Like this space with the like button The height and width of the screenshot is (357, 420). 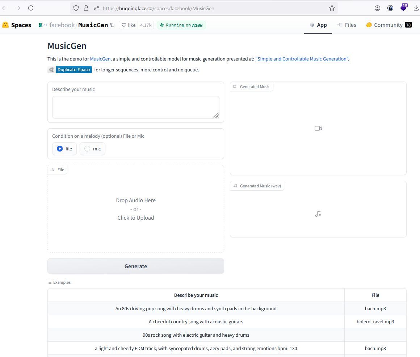tap(129, 25)
